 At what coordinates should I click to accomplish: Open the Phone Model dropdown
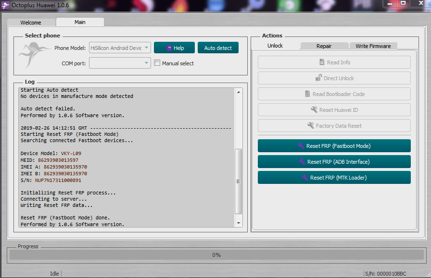(x=120, y=48)
